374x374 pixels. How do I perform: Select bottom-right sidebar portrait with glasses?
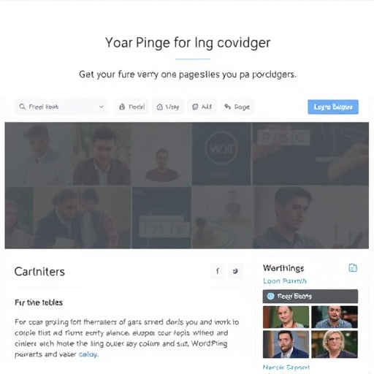click(335, 344)
